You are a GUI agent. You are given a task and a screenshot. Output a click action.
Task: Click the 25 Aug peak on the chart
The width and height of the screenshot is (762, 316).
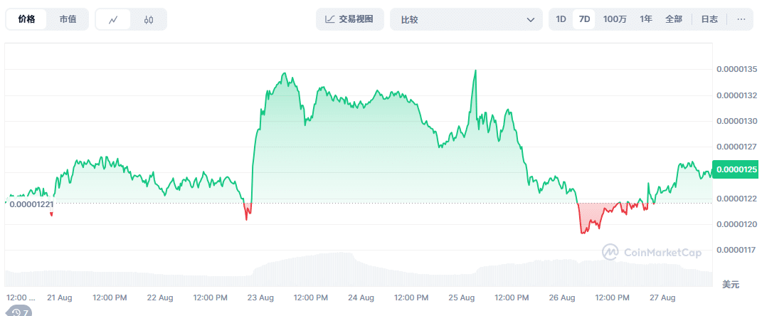click(475, 70)
